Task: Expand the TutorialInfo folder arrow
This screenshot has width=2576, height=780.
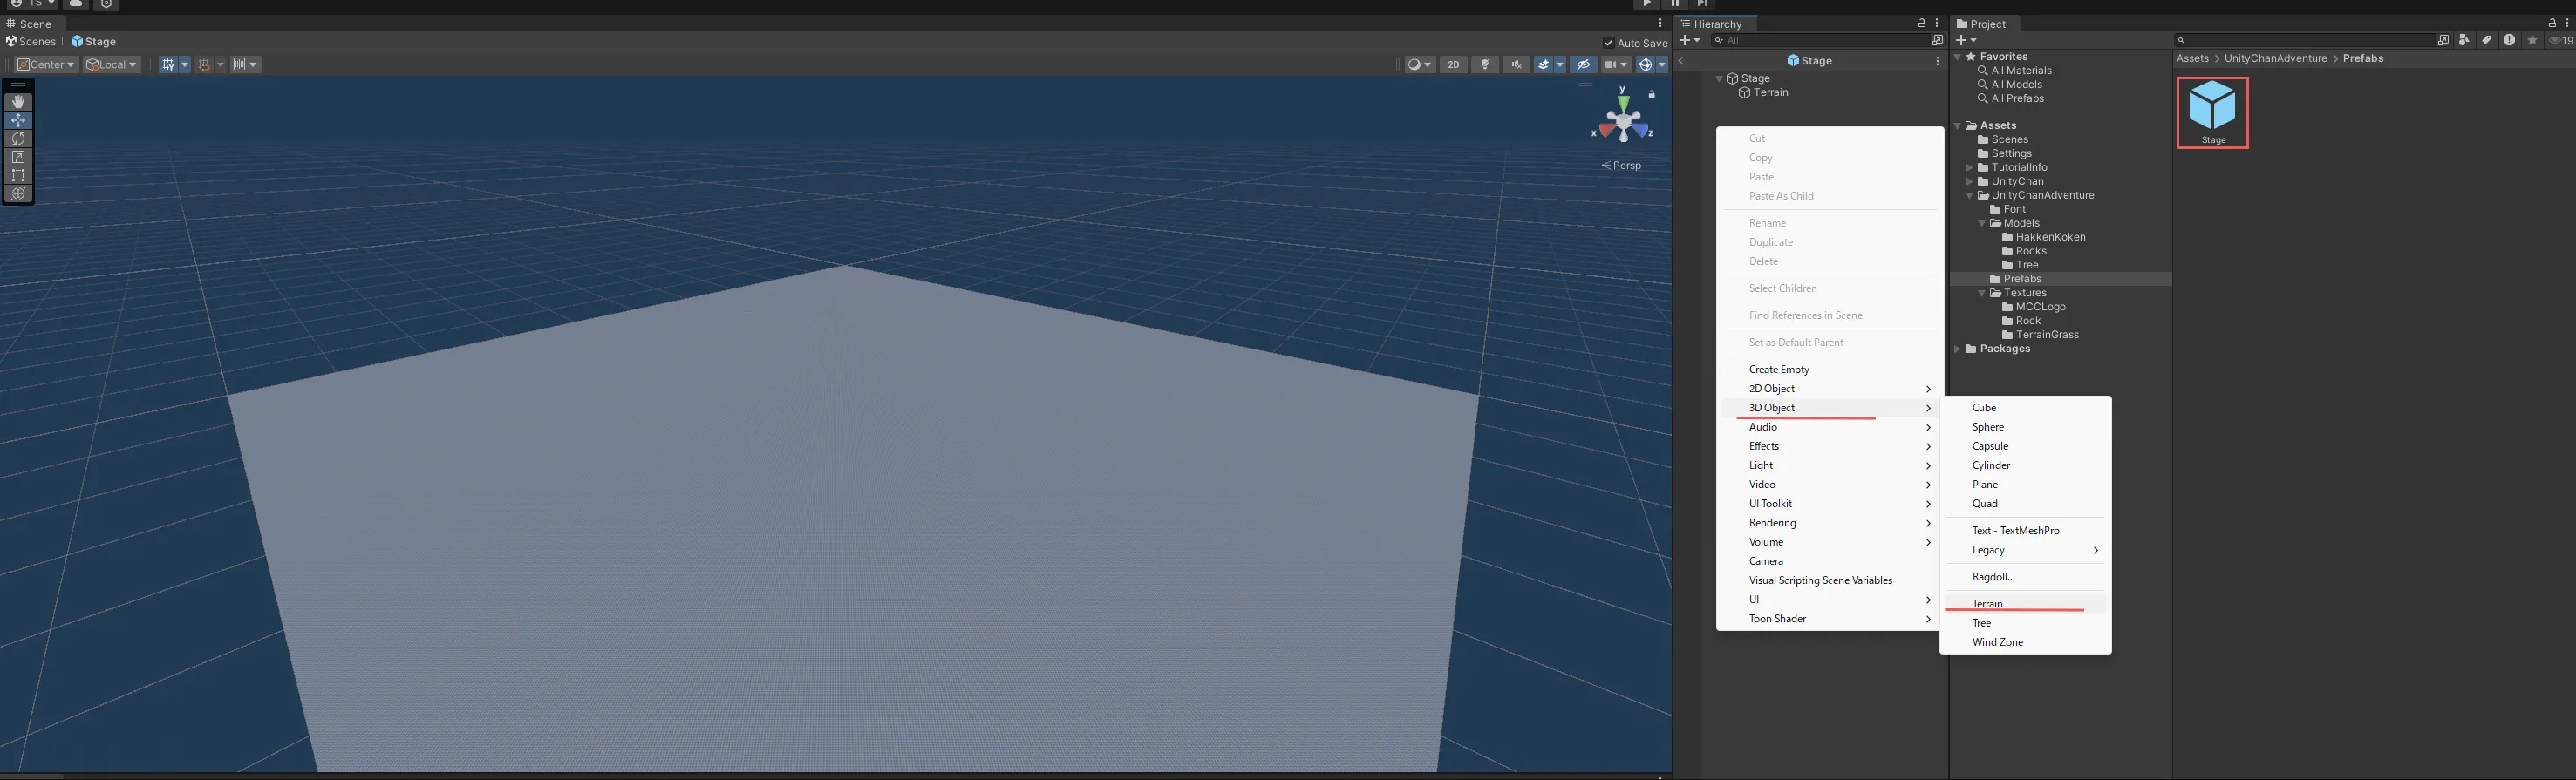Action: (x=1969, y=168)
